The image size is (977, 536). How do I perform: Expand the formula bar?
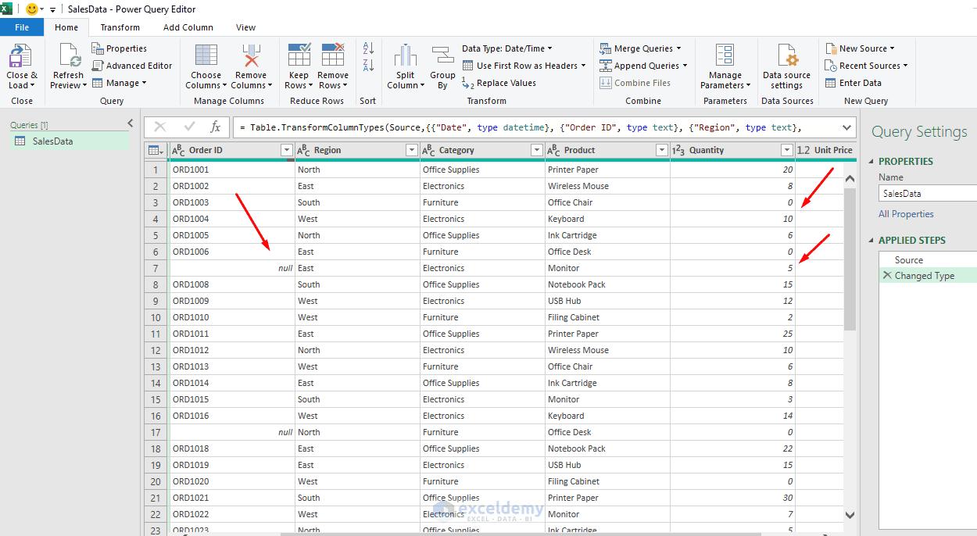[x=846, y=127]
